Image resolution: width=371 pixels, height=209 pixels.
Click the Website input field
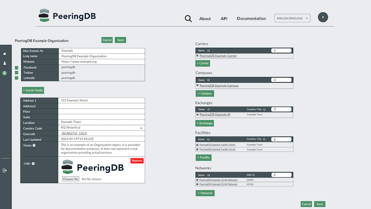tap(102, 62)
